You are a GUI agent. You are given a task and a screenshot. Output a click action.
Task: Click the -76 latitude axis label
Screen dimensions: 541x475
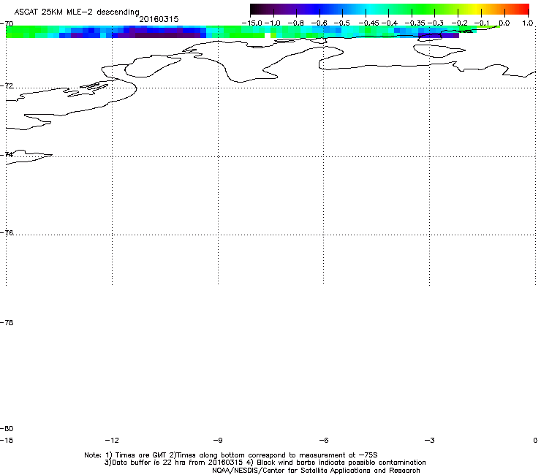(x=7, y=233)
